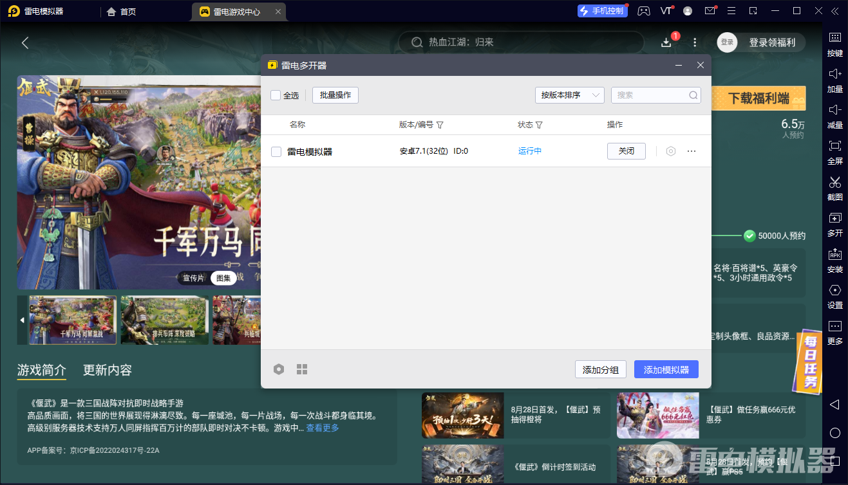848x485 pixels.
Task: Switch to 更新内容 tab
Action: pos(108,370)
